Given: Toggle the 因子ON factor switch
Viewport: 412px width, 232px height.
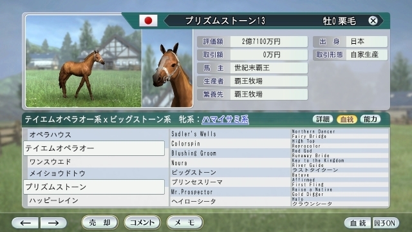Looking at the screenshot, I should 385,223.
